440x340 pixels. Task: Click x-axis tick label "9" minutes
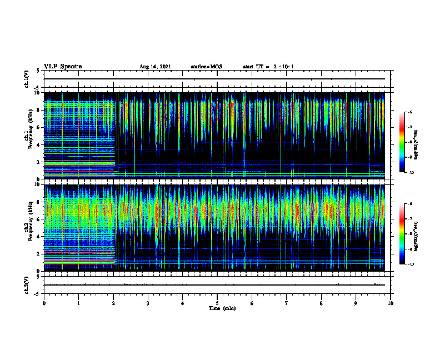356,303
